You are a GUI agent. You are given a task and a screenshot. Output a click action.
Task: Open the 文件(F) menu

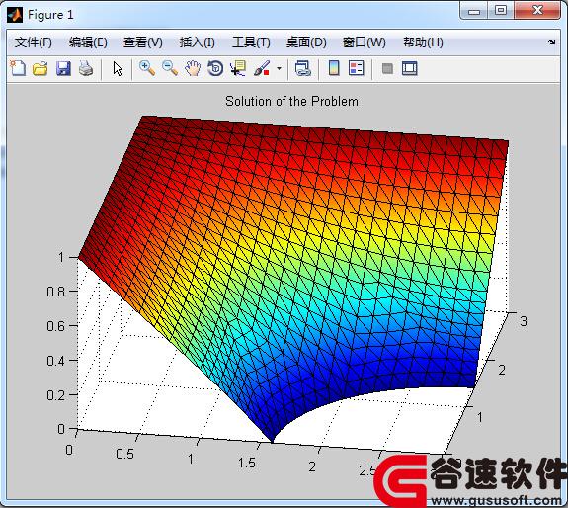point(34,42)
